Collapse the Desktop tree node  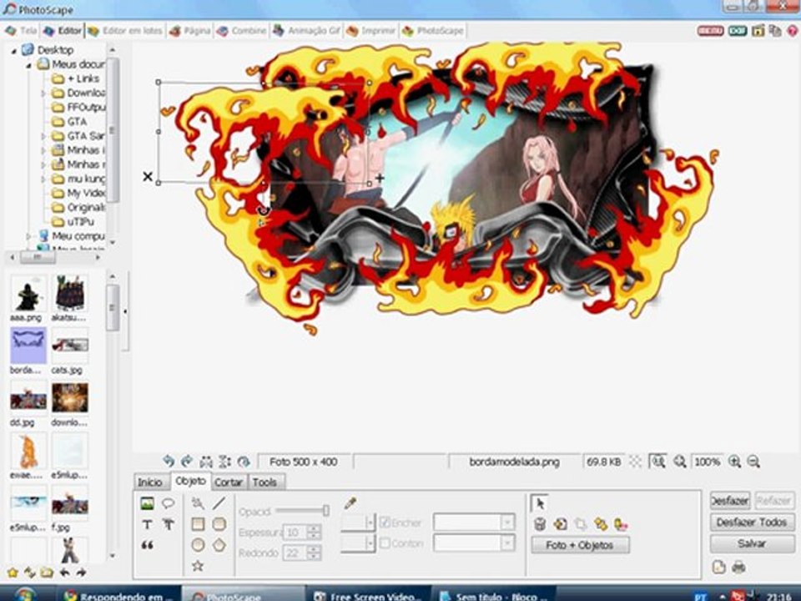pyautogui.click(x=14, y=51)
